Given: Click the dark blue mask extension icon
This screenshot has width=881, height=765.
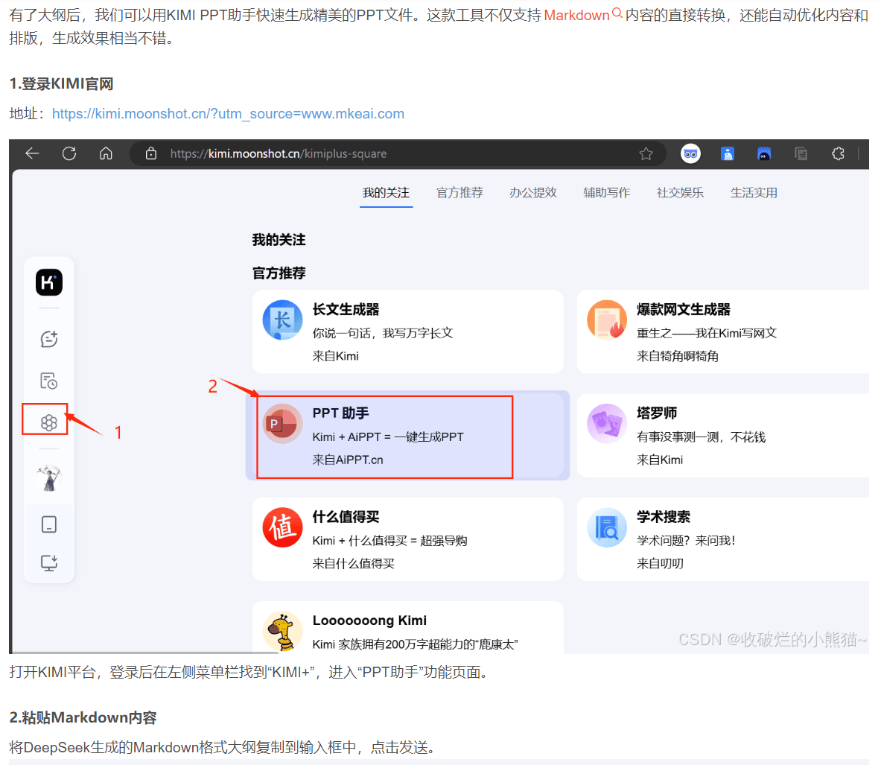Looking at the screenshot, I should [764, 153].
